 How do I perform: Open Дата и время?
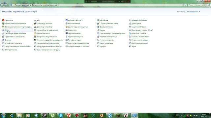pos(135,24)
